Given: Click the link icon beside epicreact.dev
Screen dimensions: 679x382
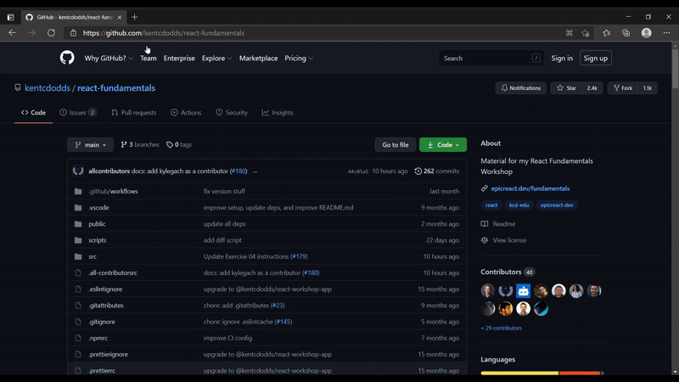Looking at the screenshot, I should (x=484, y=188).
